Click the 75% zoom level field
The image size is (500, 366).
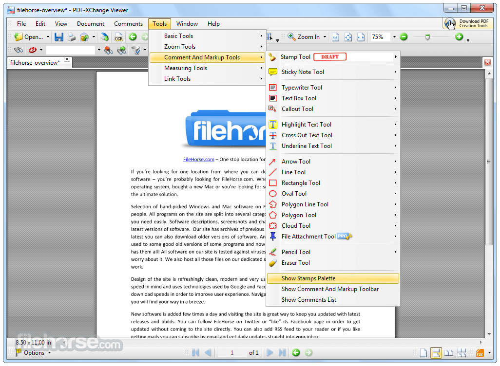click(380, 37)
